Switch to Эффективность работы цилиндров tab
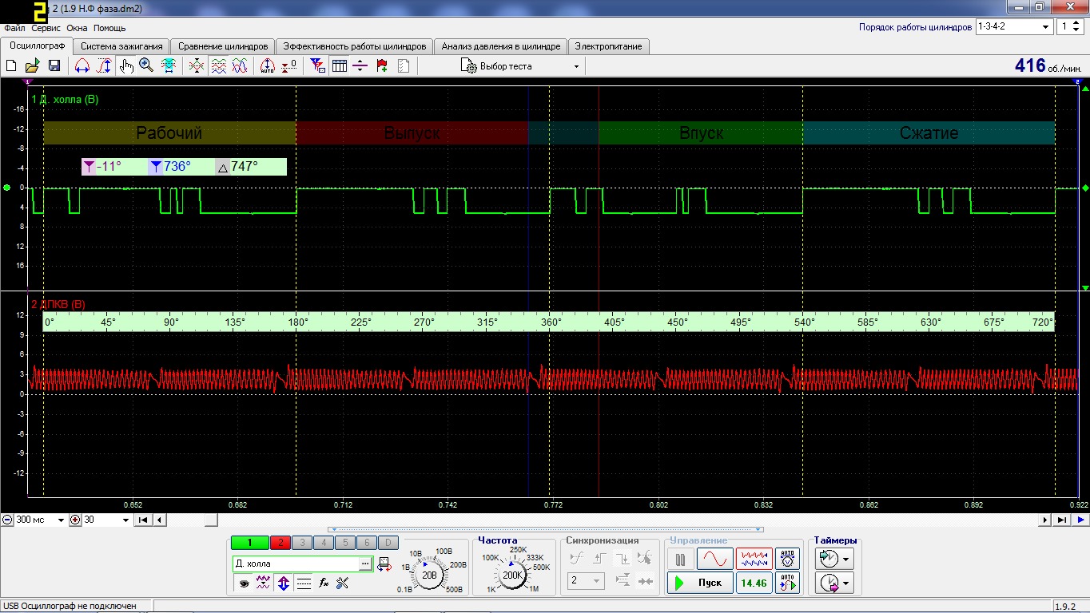Screen dimensions: 1090x613 pos(355,46)
